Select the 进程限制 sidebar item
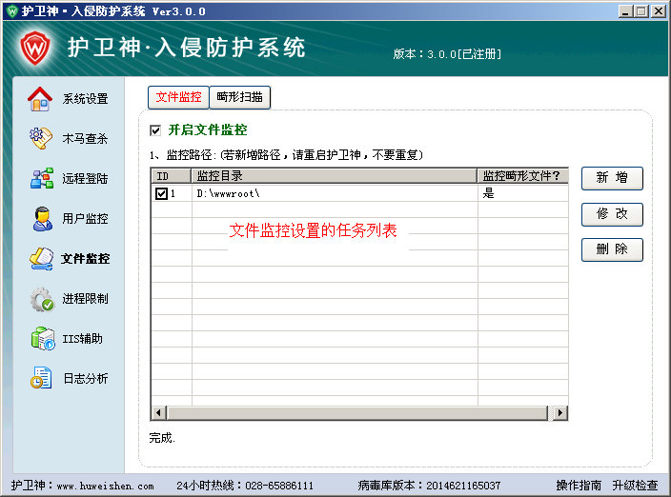Screen dimensions: 671x497 (x=85, y=299)
